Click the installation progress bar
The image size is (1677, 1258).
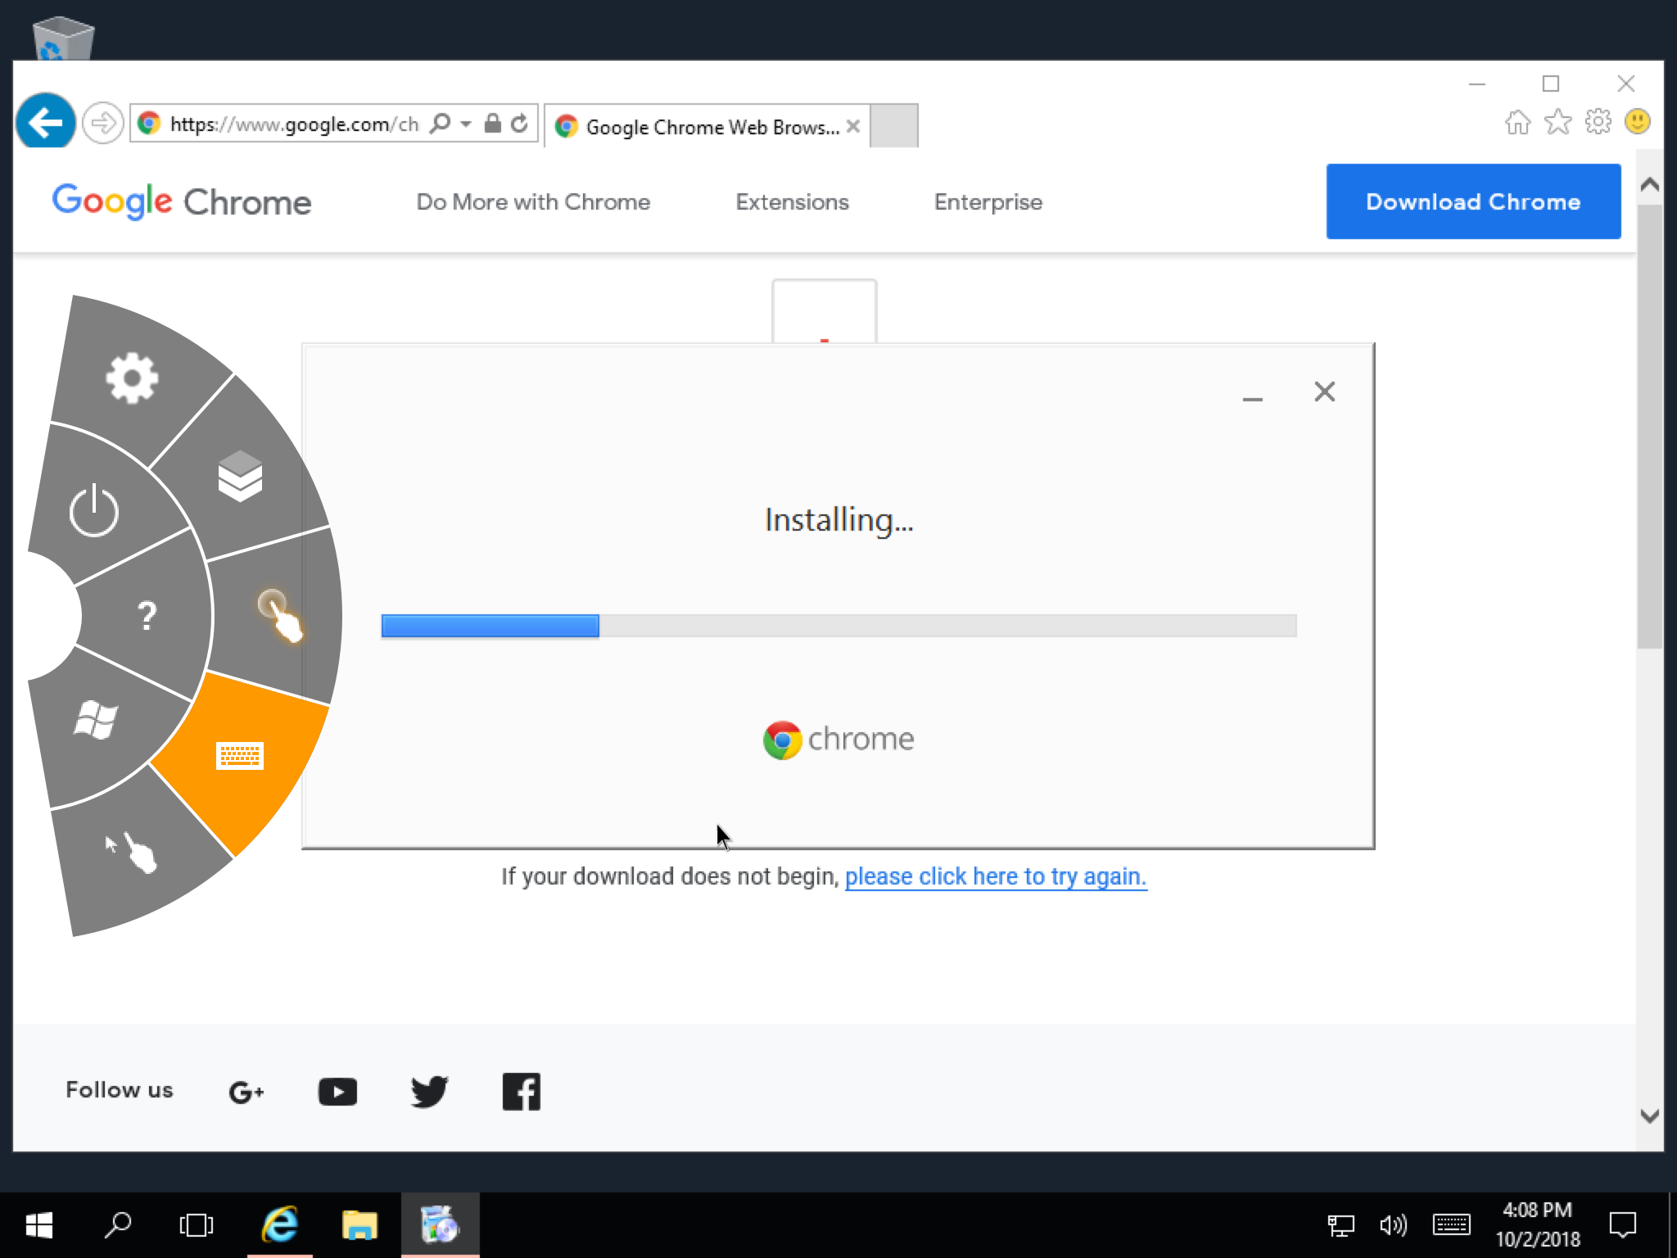[x=838, y=626]
